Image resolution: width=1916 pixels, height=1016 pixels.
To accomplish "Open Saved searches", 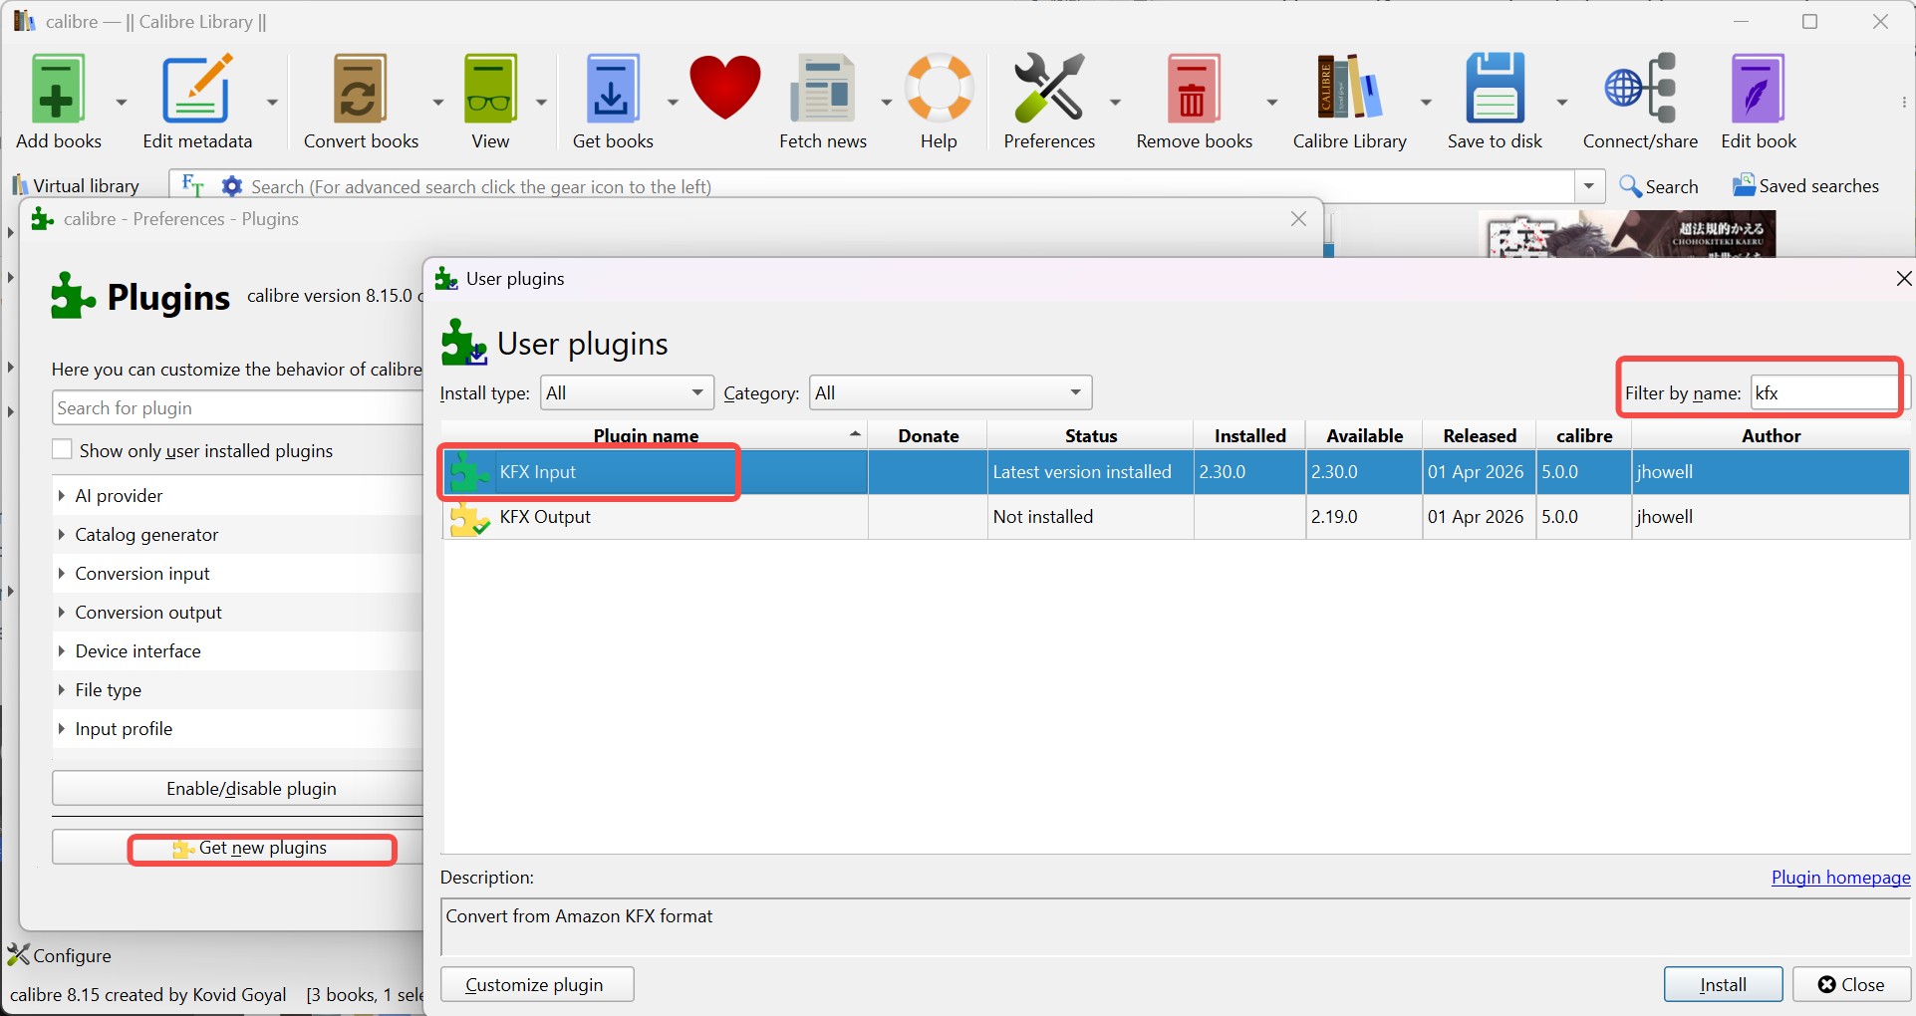I will pyautogui.click(x=1805, y=185).
